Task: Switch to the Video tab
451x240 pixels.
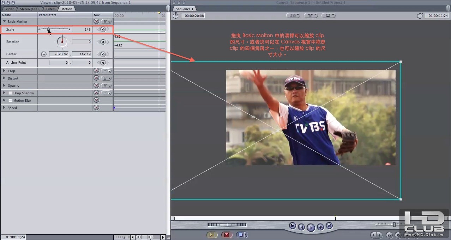Action: point(10,9)
